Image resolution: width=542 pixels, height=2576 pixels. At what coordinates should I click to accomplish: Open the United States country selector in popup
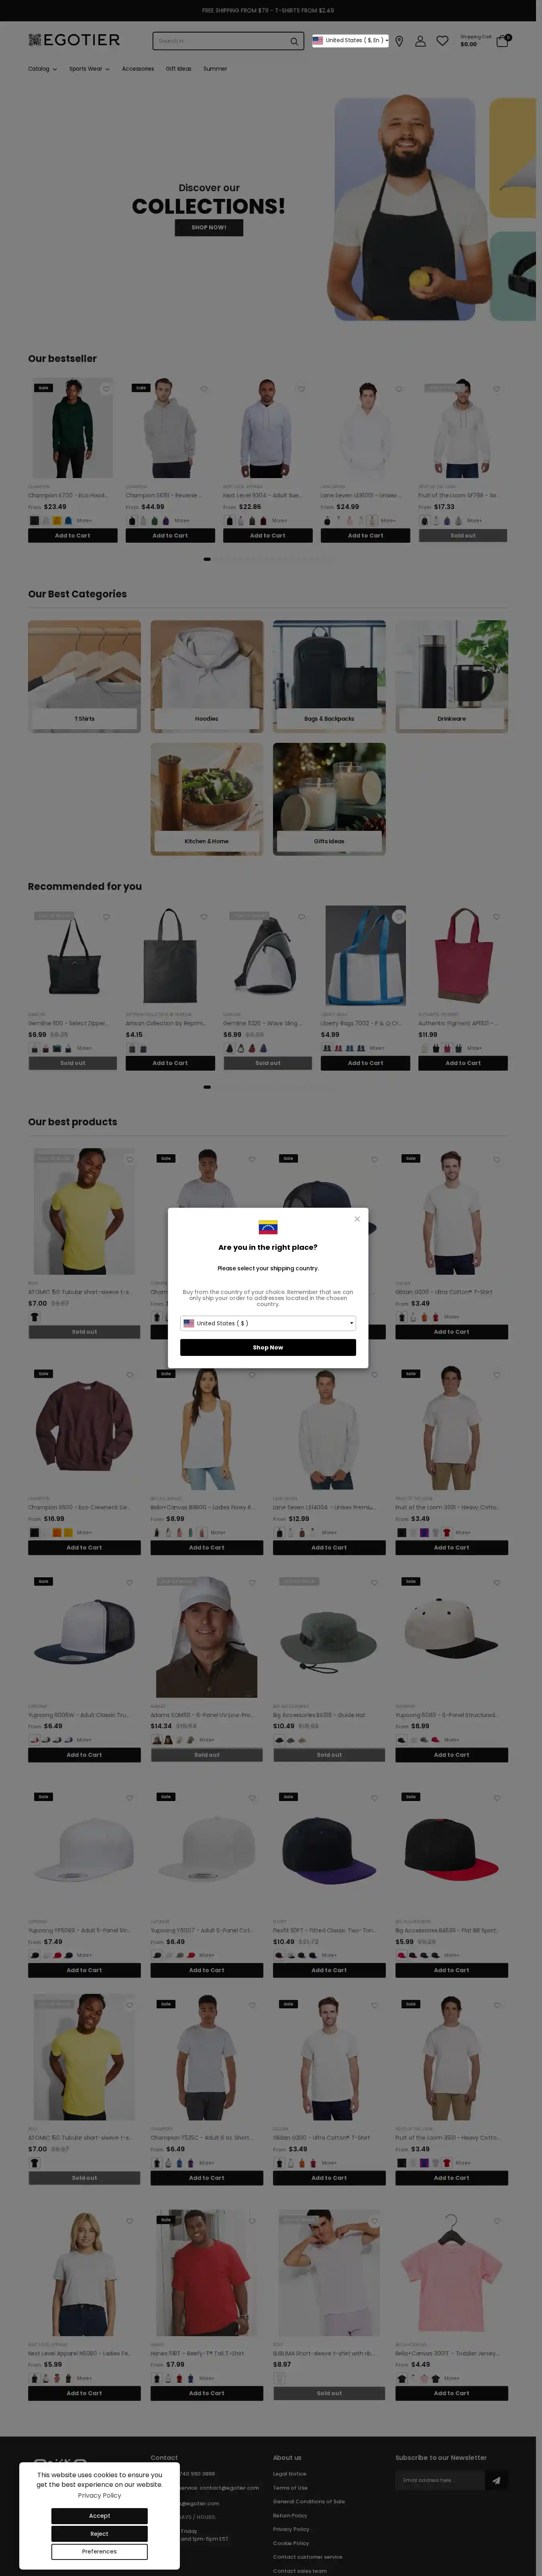(x=268, y=1323)
